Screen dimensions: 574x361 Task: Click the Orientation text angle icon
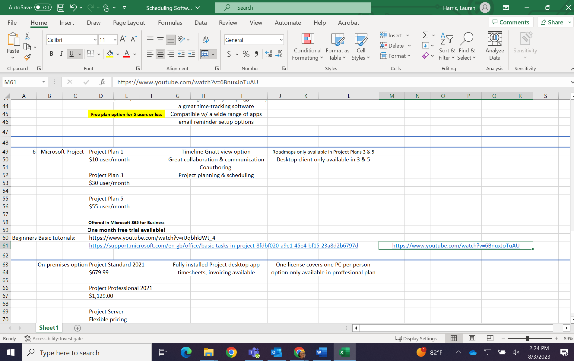click(182, 39)
